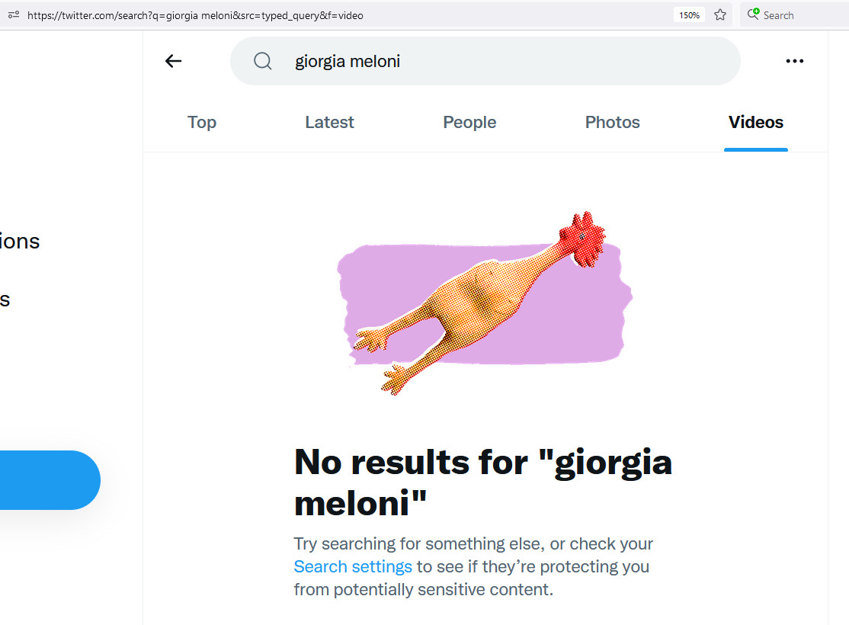Click the browser search engine icon
This screenshot has width=849, height=625.
754,14
